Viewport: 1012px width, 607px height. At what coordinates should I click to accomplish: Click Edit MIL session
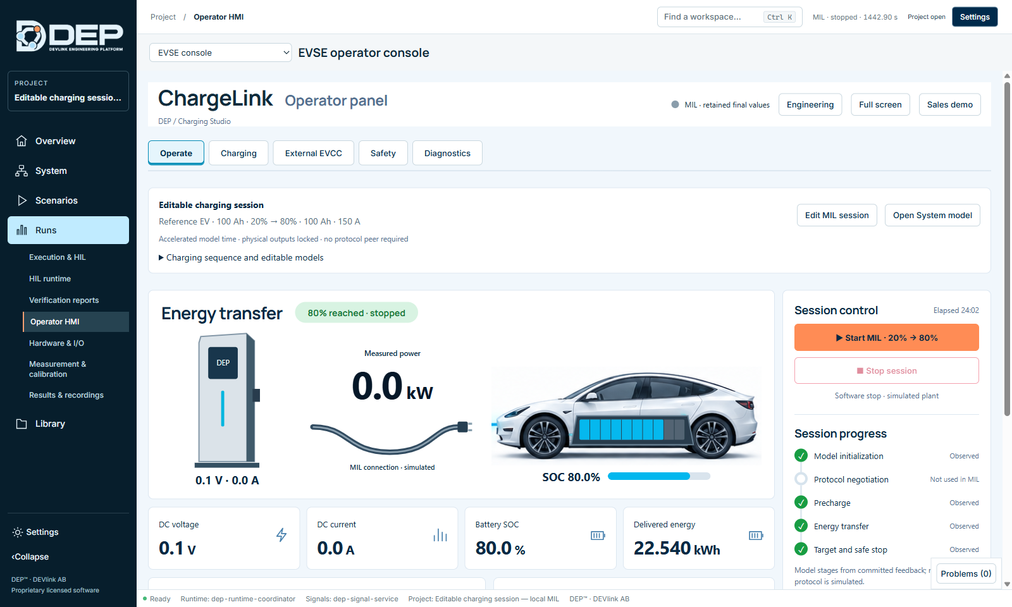(x=837, y=215)
